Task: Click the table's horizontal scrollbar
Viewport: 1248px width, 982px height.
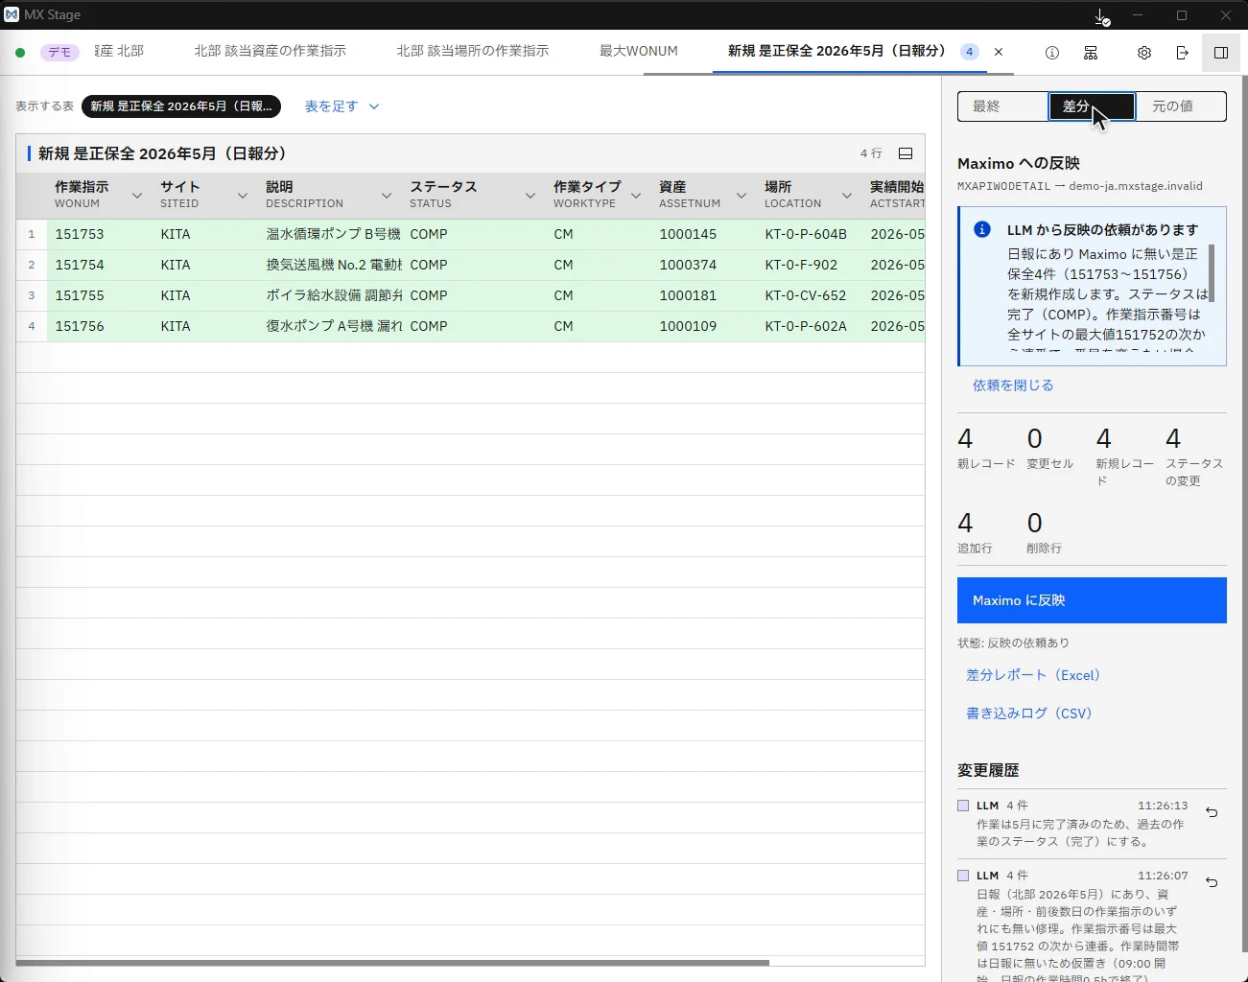Action: coord(392,963)
